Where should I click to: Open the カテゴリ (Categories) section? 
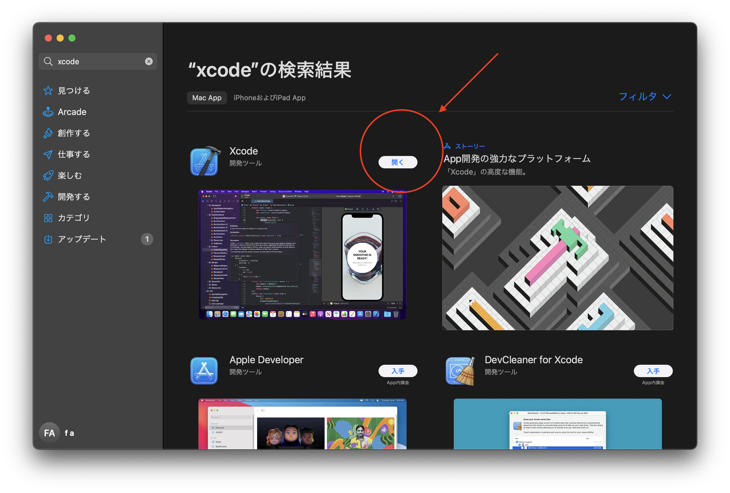coord(98,218)
